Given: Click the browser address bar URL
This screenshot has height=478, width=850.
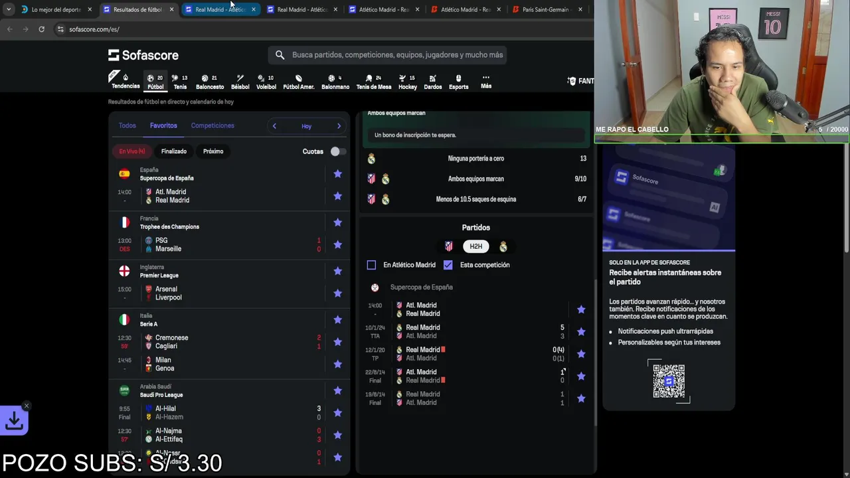Looking at the screenshot, I should 94,29.
